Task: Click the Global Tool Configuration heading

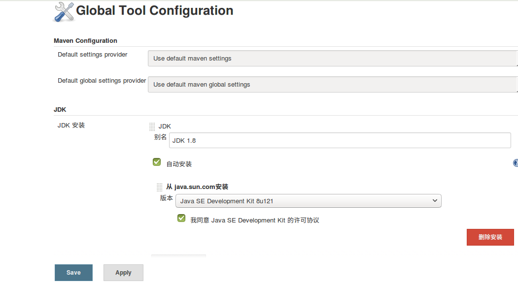Action: pos(154,10)
